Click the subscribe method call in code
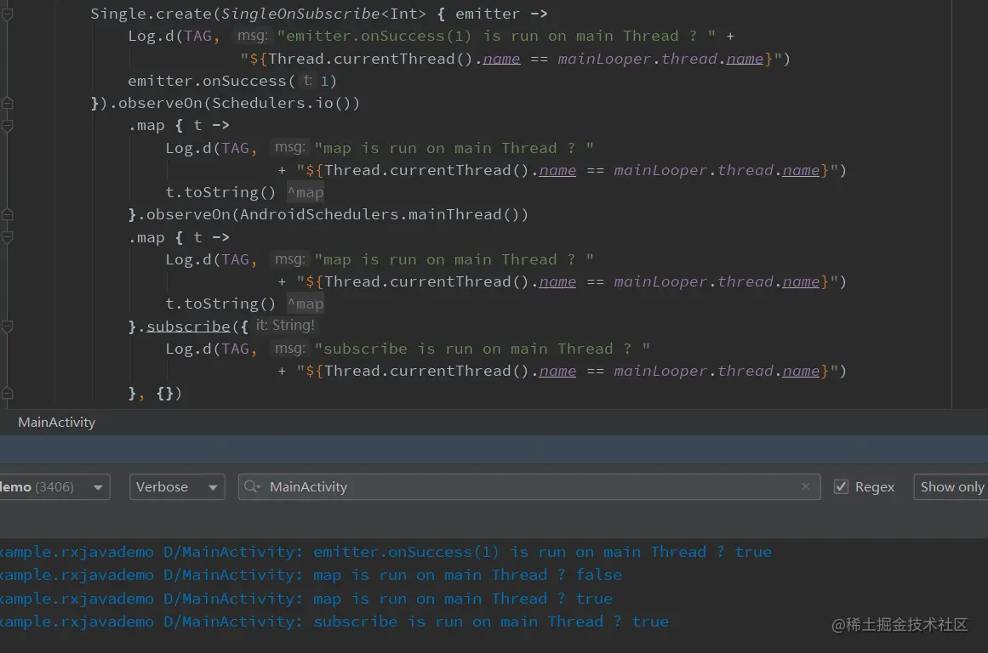 (x=188, y=326)
